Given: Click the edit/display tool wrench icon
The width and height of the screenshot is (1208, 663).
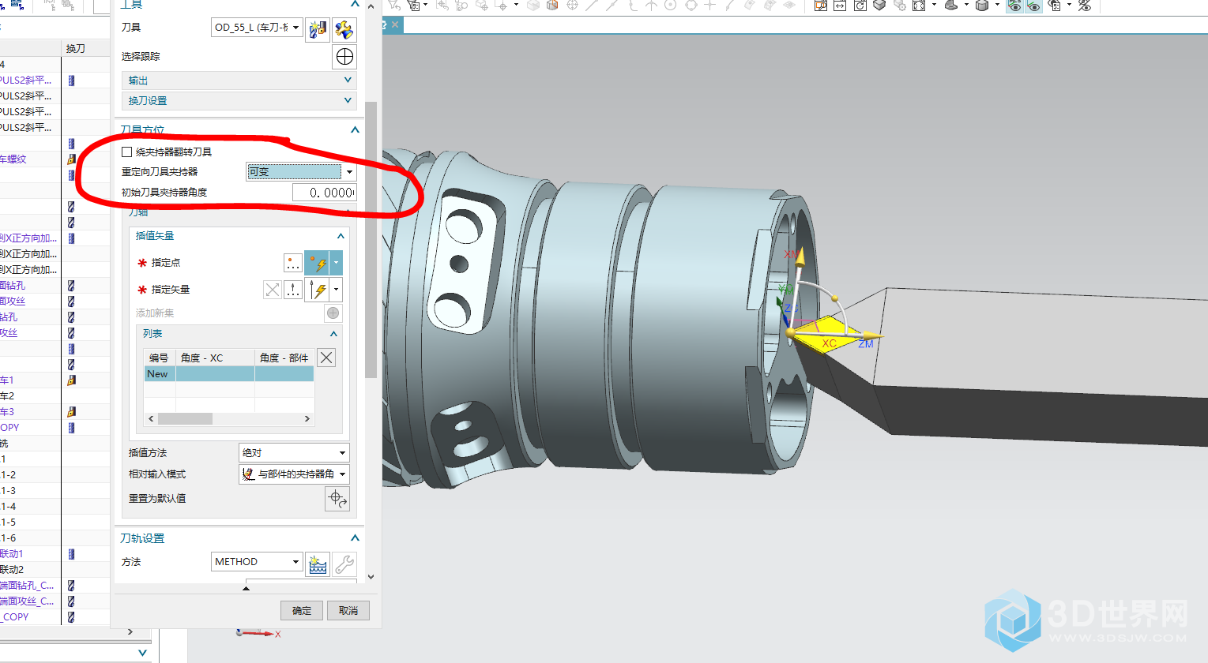Looking at the screenshot, I should 344,30.
